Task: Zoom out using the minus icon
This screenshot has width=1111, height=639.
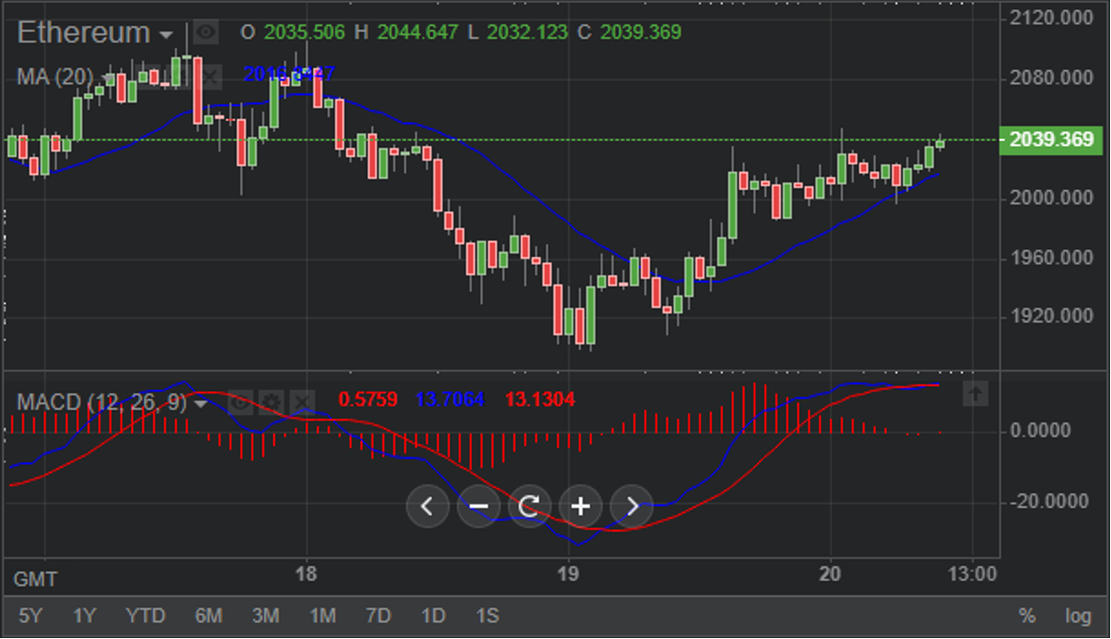Action: click(479, 507)
